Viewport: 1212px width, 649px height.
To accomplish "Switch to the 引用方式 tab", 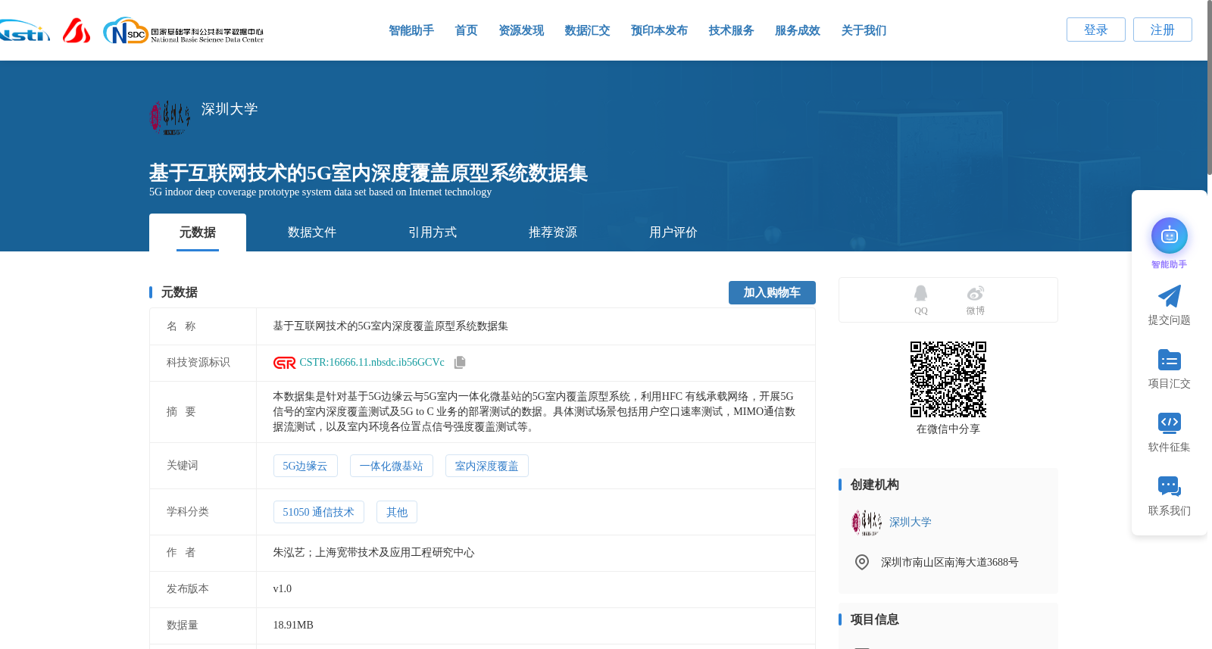I will pos(433,232).
